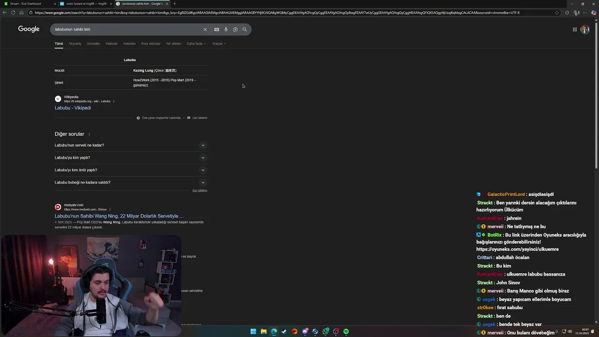Open the Google apps grid
Image resolution: width=599 pixels, height=337 pixels.
575,29
